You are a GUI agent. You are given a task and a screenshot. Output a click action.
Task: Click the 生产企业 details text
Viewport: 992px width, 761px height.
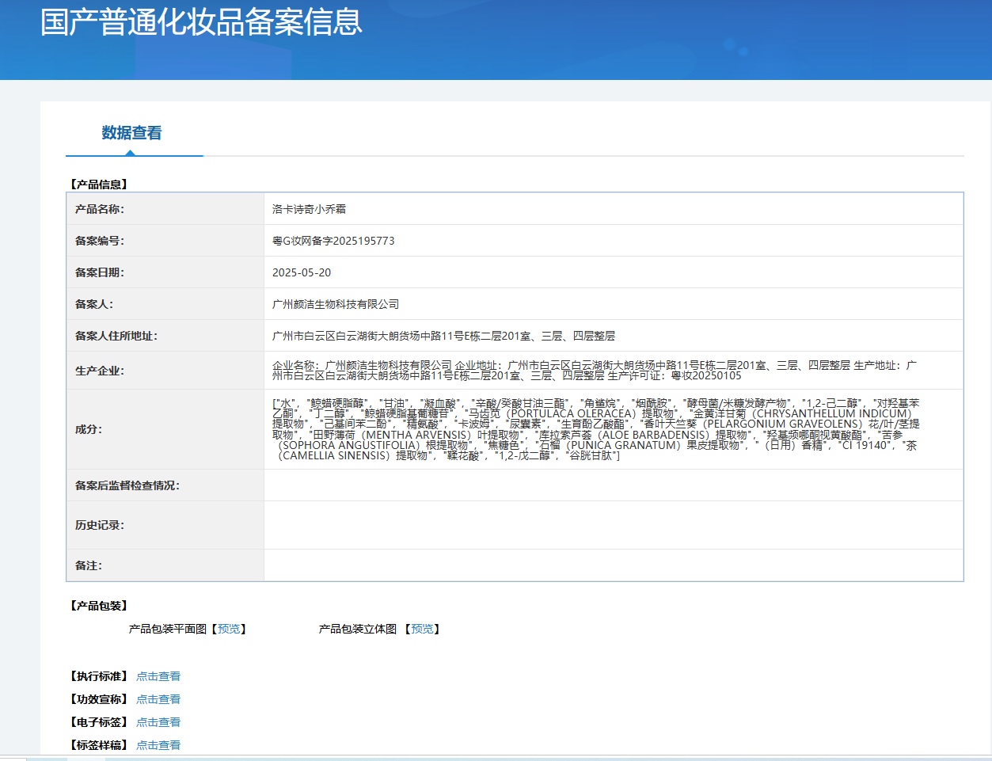click(x=595, y=371)
